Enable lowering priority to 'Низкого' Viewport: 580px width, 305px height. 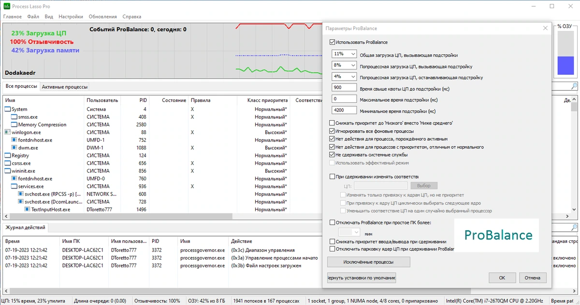[x=332, y=123]
